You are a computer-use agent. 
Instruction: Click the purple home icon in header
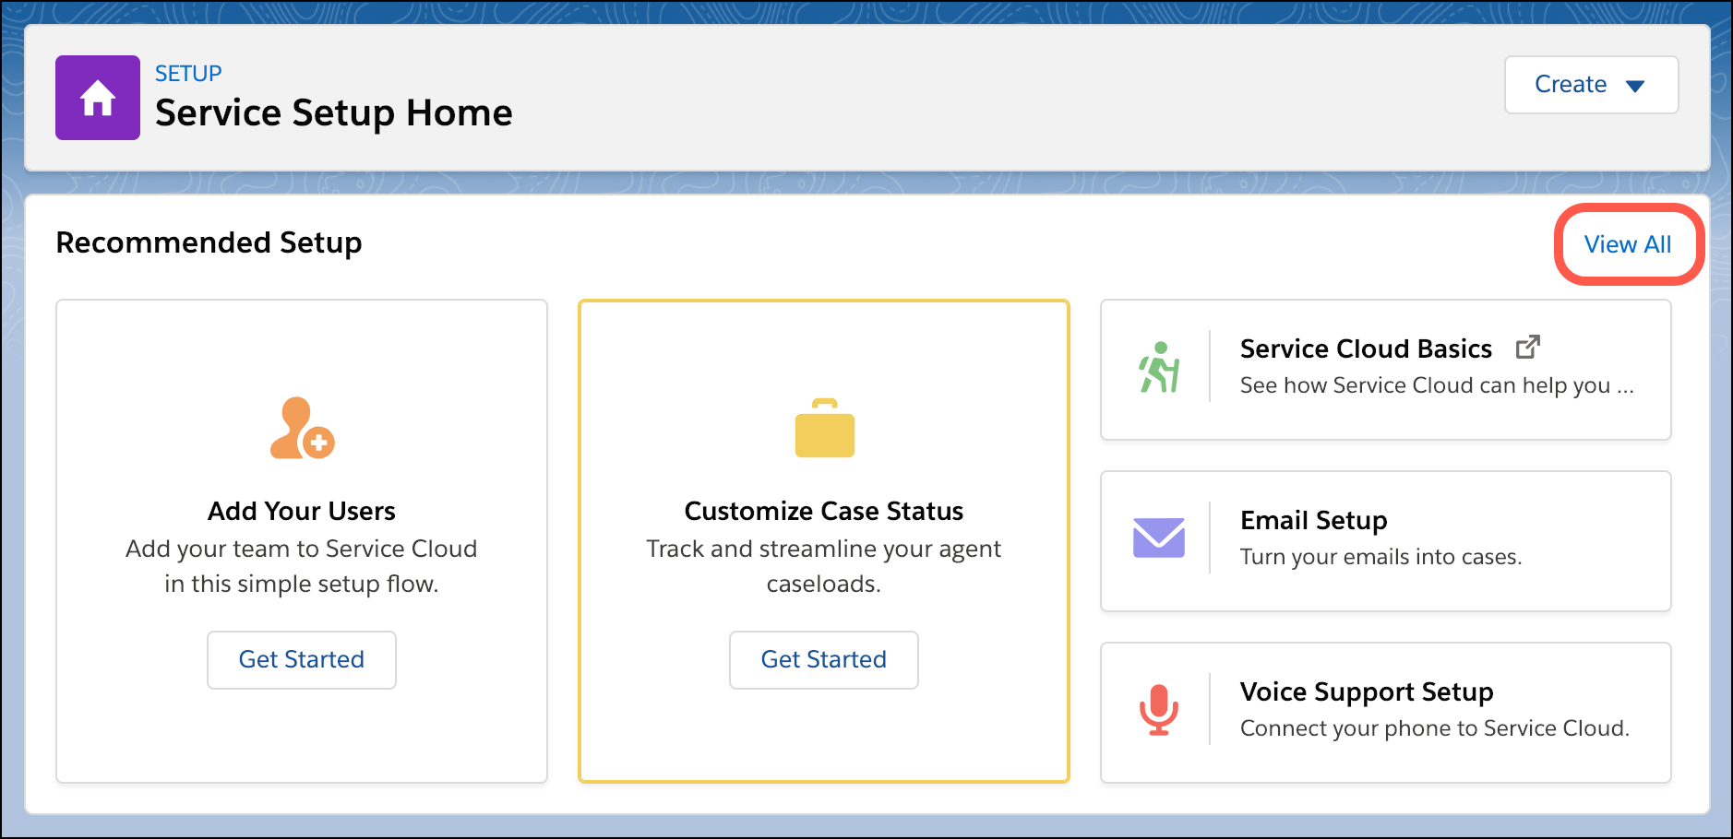click(98, 98)
